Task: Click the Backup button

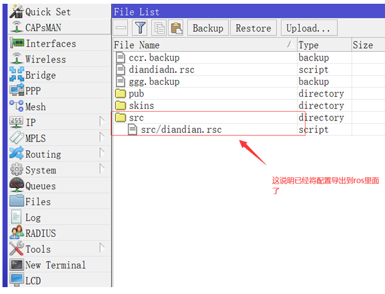Action: click(x=208, y=28)
